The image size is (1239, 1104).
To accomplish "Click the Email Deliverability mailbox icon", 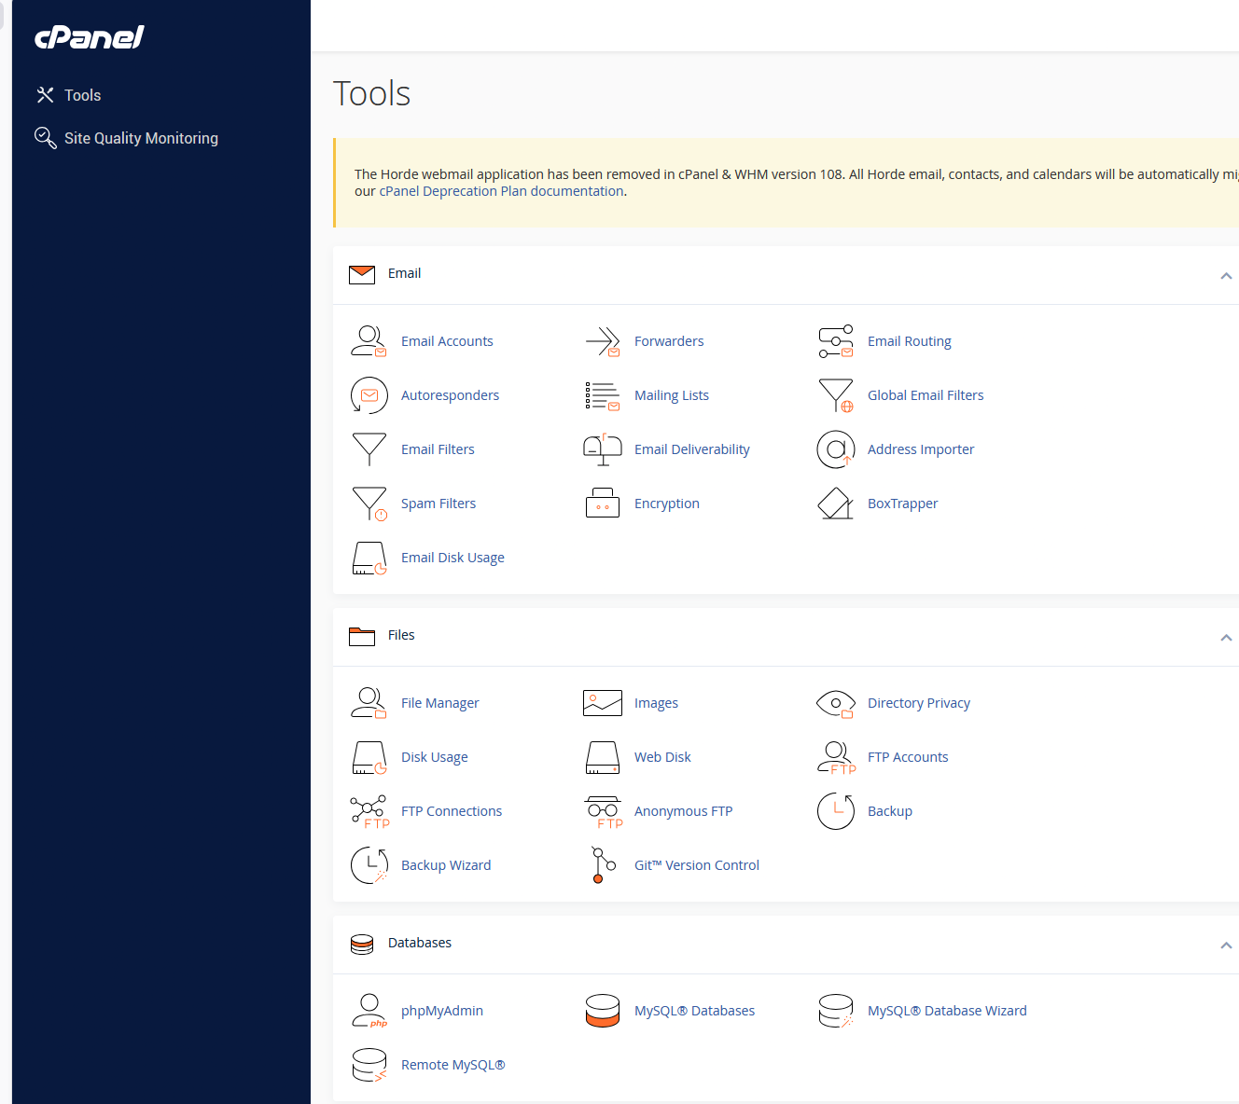I will (x=603, y=449).
